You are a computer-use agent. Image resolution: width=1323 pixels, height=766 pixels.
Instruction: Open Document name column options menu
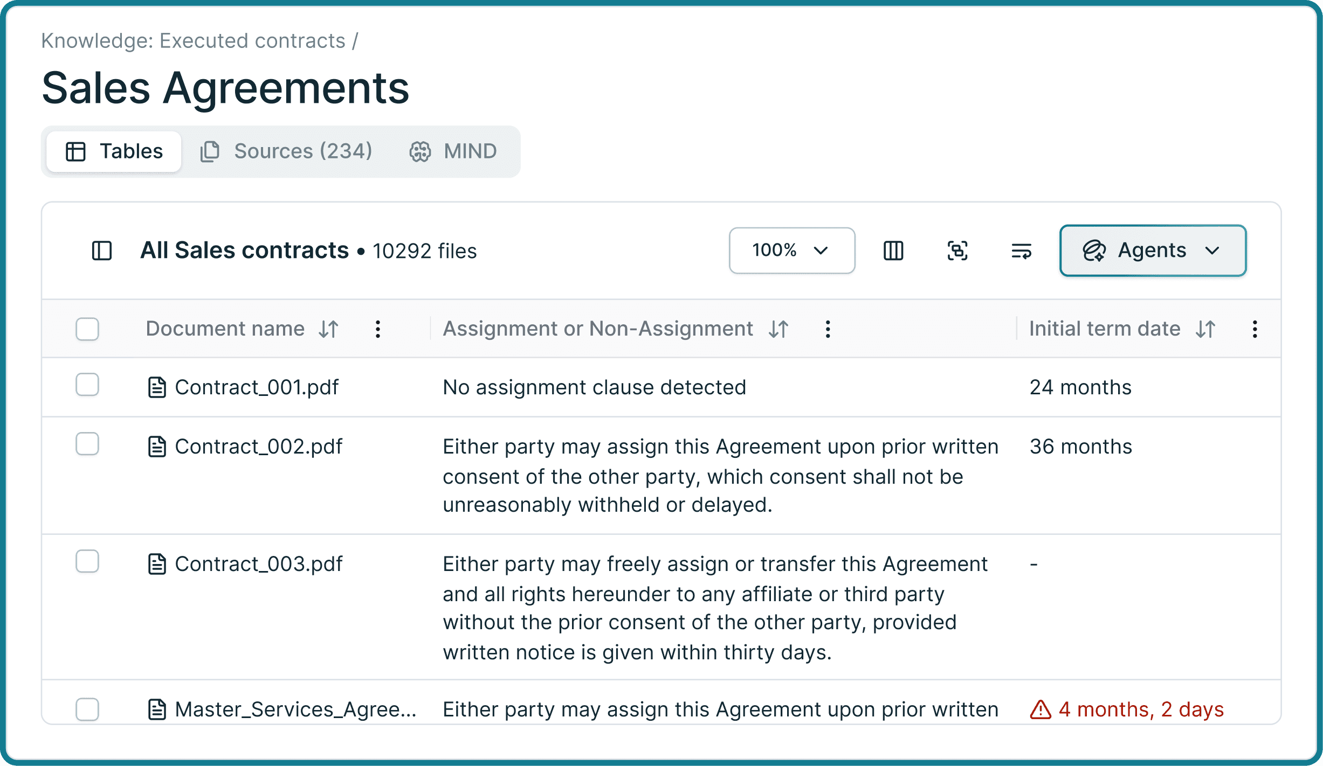tap(378, 329)
